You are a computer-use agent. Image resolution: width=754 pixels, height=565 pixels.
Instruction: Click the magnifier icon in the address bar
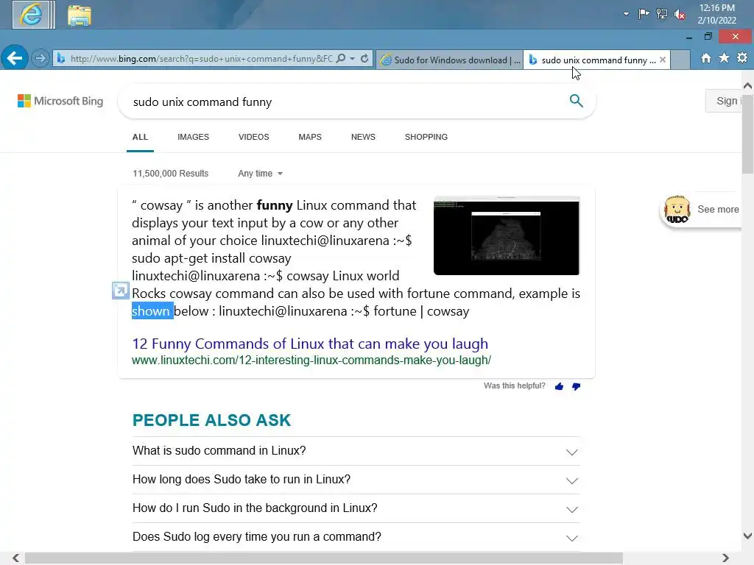click(341, 59)
